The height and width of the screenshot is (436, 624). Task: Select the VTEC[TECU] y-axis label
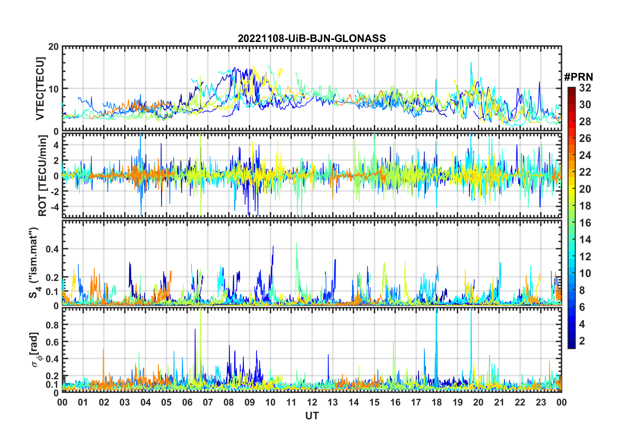coord(40,89)
